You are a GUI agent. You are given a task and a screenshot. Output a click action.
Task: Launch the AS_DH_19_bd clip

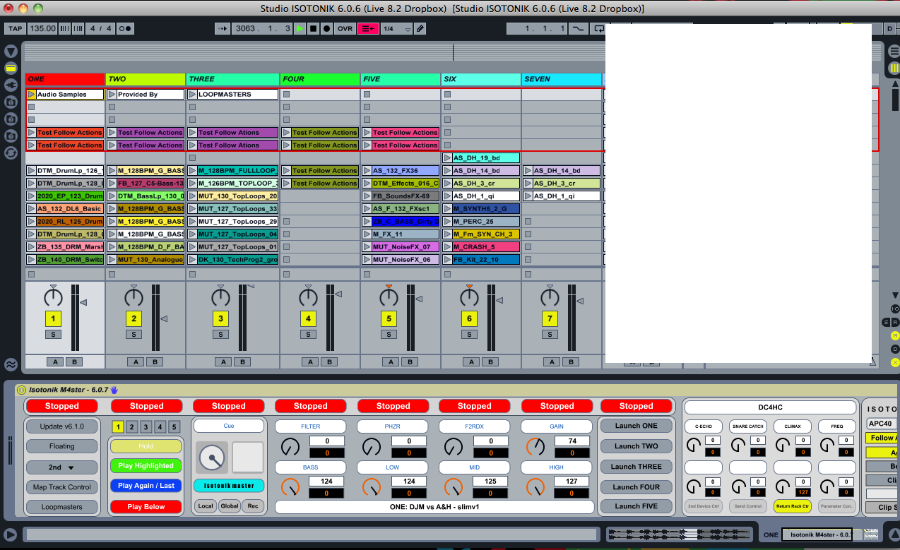tap(447, 157)
